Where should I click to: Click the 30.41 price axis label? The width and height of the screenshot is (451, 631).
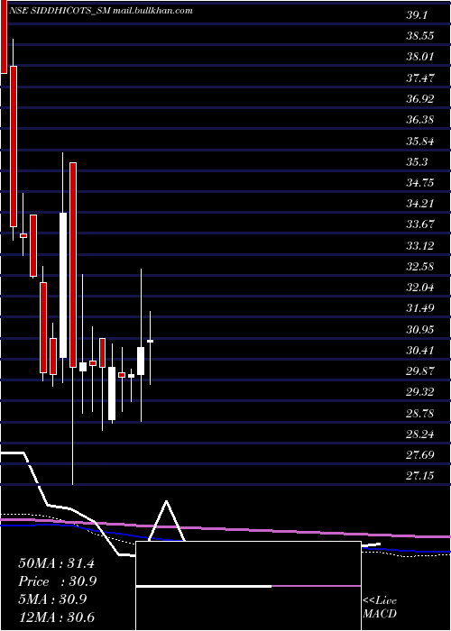(420, 351)
